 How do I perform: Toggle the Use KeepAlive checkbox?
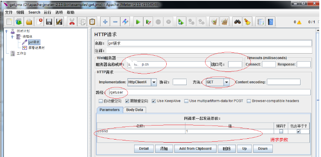pos(153,101)
